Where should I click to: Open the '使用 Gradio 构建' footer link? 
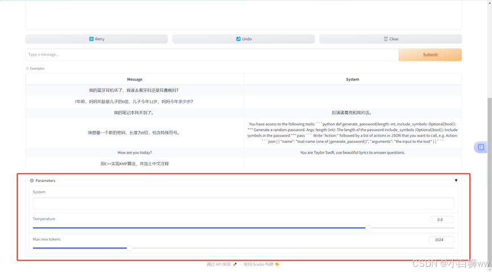pyautogui.click(x=261, y=264)
